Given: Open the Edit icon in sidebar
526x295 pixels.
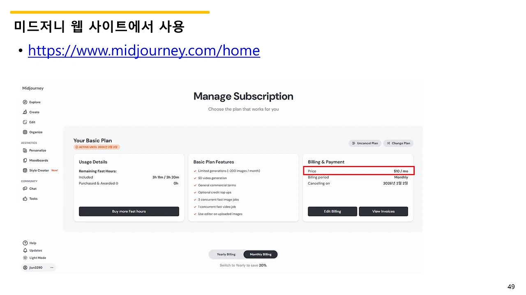Looking at the screenshot, I should click(25, 122).
